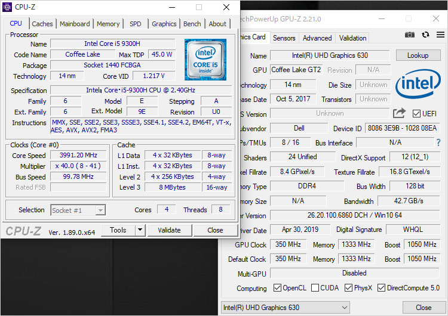The image size is (448, 316).
Task: Open the Sensors tab in GPU-Z
Action: tap(284, 38)
